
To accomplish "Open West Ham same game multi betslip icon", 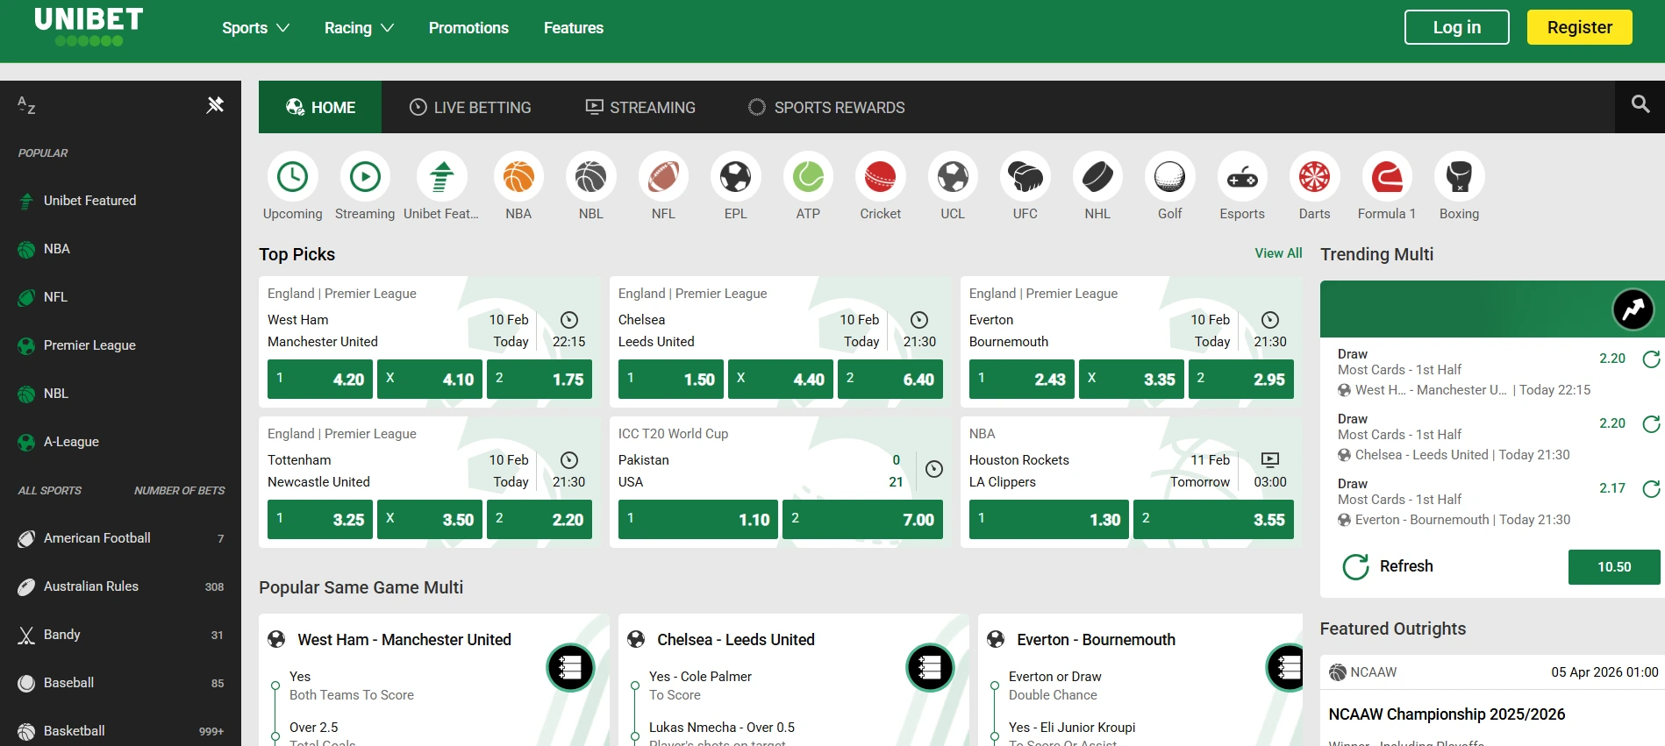I will [x=570, y=668].
